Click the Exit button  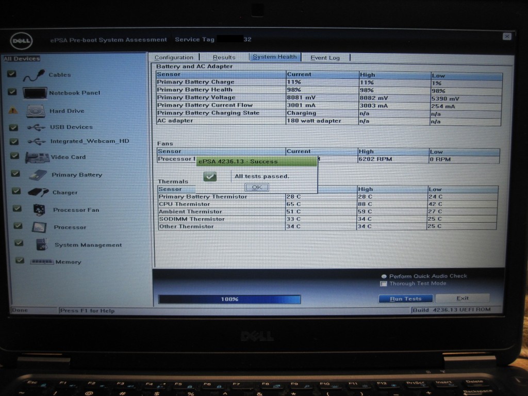point(463,298)
